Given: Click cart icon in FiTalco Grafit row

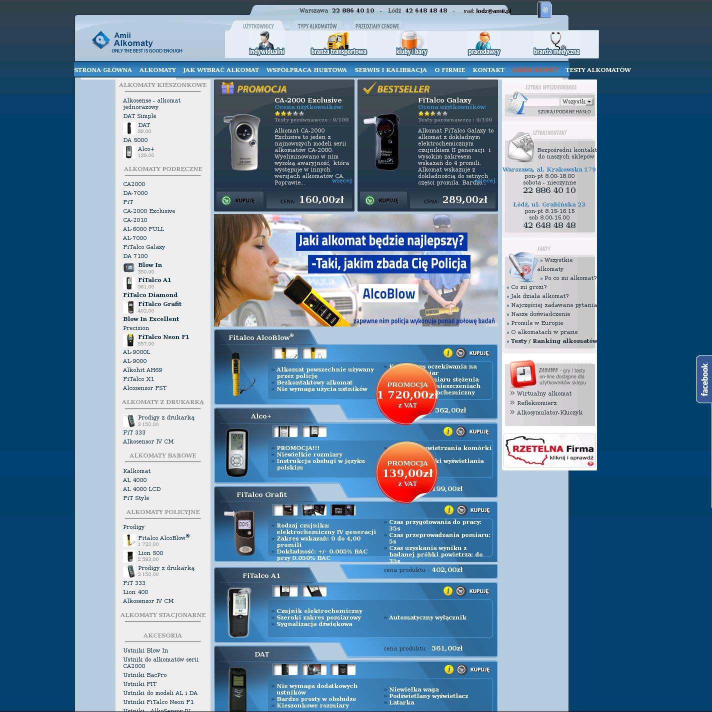Looking at the screenshot, I should 462,510.
